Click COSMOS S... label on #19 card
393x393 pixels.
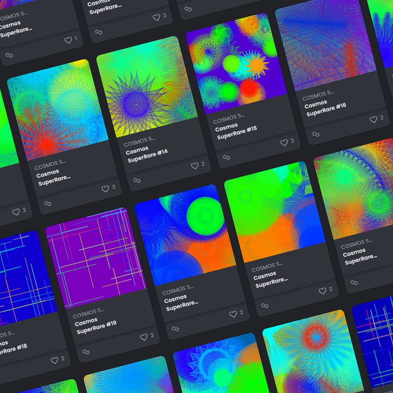[88, 313]
